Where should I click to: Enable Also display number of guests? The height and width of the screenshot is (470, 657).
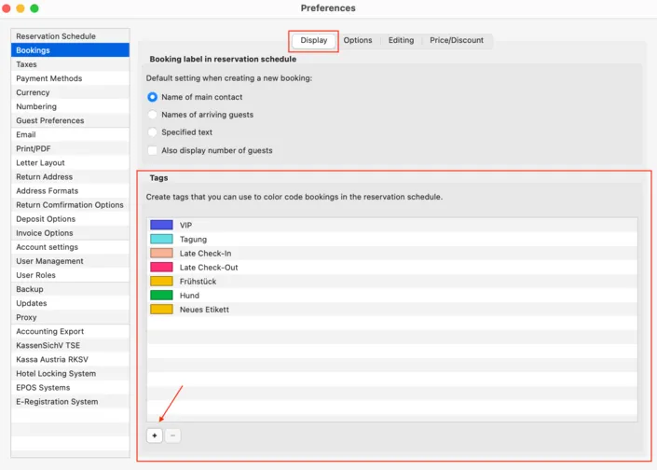tap(153, 150)
